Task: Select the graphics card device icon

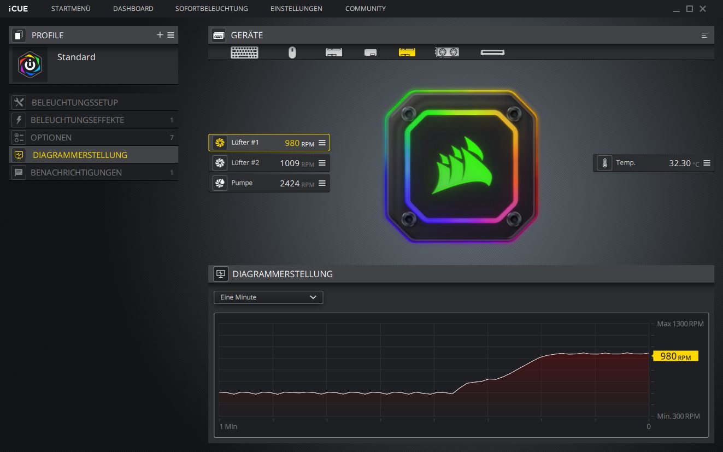Action: [446, 52]
